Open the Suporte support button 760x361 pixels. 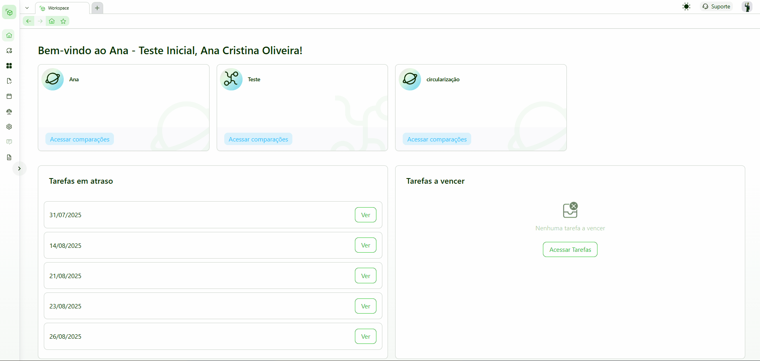coord(717,7)
